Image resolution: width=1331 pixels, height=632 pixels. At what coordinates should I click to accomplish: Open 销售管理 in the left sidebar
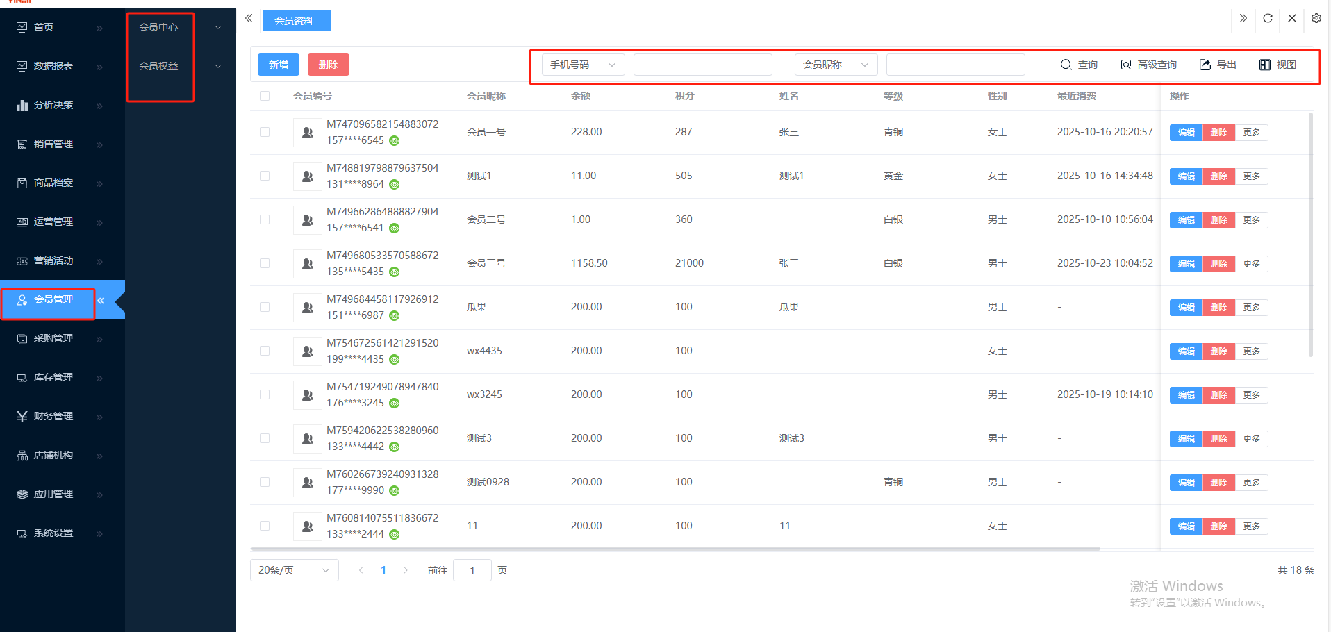pyautogui.click(x=54, y=144)
